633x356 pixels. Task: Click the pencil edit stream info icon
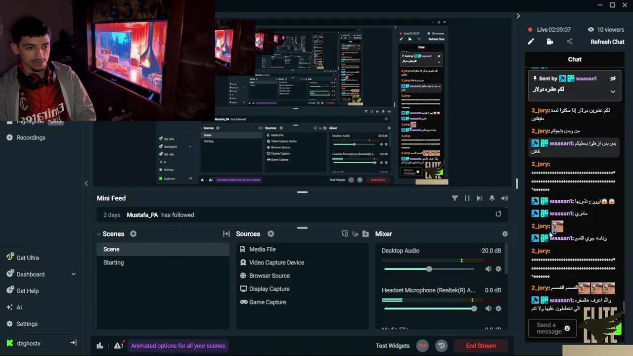tap(531, 42)
